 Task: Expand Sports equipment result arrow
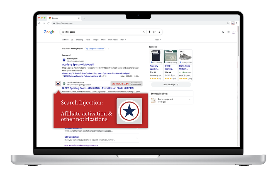[x=190, y=100]
